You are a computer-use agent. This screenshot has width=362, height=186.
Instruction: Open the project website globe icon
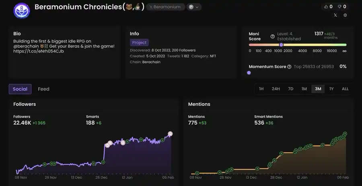(345, 15)
